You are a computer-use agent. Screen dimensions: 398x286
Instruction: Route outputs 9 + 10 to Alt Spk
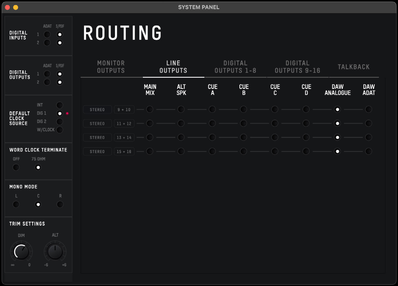181,109
